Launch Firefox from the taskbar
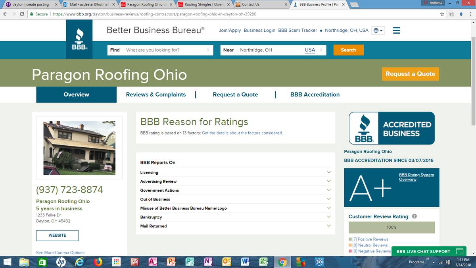 click(x=98, y=262)
